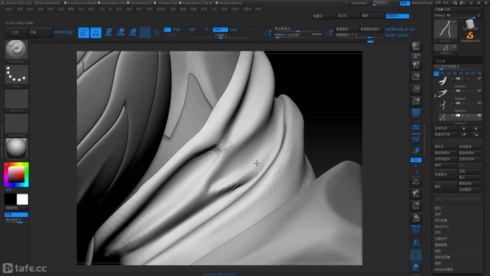Image resolution: width=490 pixels, height=276 pixels.
Task: Click the dynamic D brush icon
Action: (x=329, y=33)
